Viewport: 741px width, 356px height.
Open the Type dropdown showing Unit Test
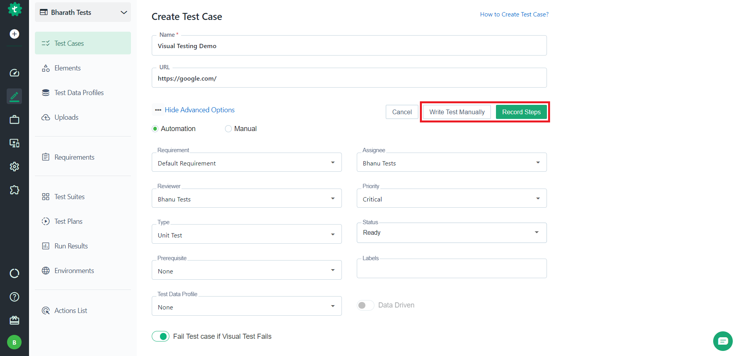tap(247, 234)
